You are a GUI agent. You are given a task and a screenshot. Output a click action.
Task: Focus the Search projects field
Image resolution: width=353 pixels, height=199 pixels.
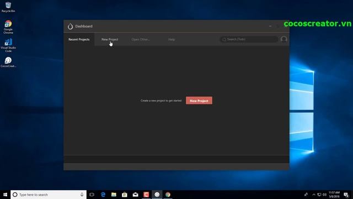tap(249, 39)
